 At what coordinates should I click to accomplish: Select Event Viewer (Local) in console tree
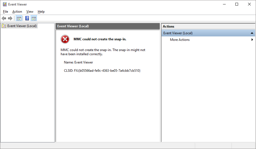point(22,26)
